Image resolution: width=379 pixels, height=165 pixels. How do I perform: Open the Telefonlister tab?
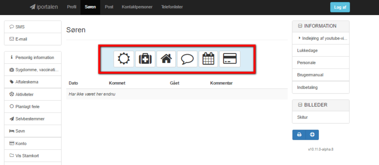click(172, 7)
